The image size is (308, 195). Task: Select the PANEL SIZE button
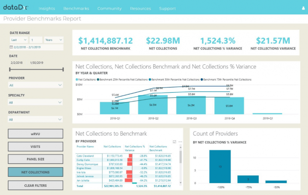click(36, 159)
